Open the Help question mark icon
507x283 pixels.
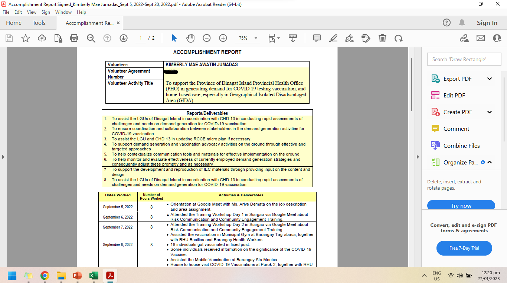point(447,23)
